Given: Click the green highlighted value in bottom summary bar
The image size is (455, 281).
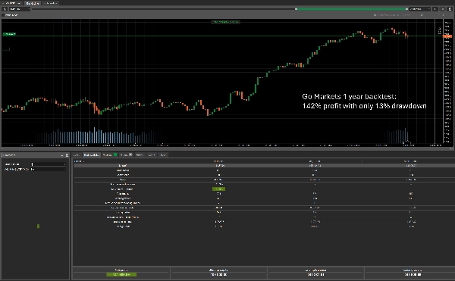Looking at the screenshot, I should click(121, 274).
